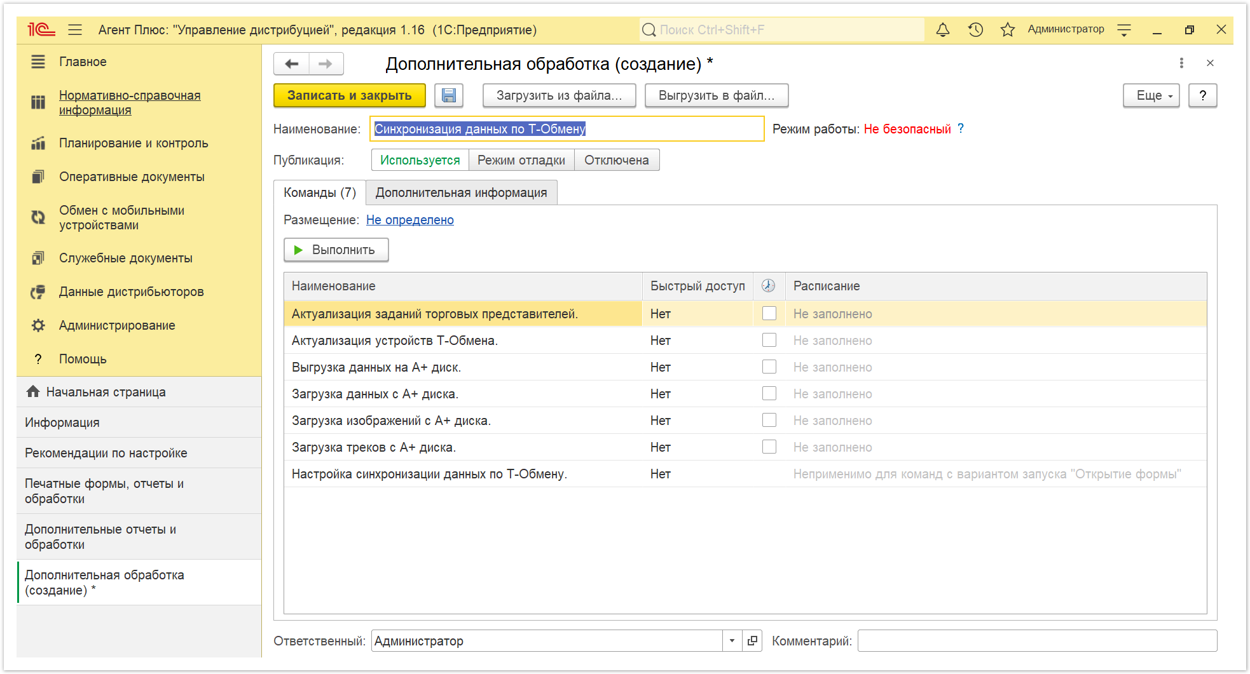Open the Ответственный dropdown arrow
Screen dimensions: 1250x674
[x=732, y=641]
